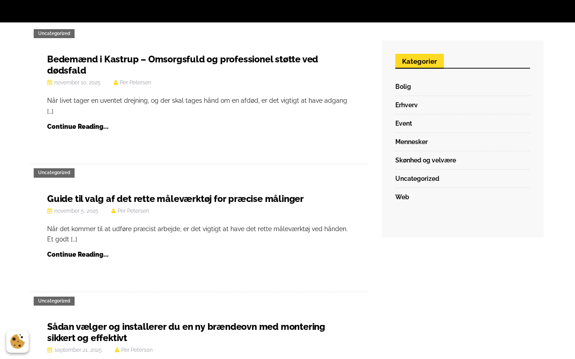This screenshot has height=359, width=575.
Task: Continue reading the Bedemænd i Kastrup post
Action: (x=78, y=127)
